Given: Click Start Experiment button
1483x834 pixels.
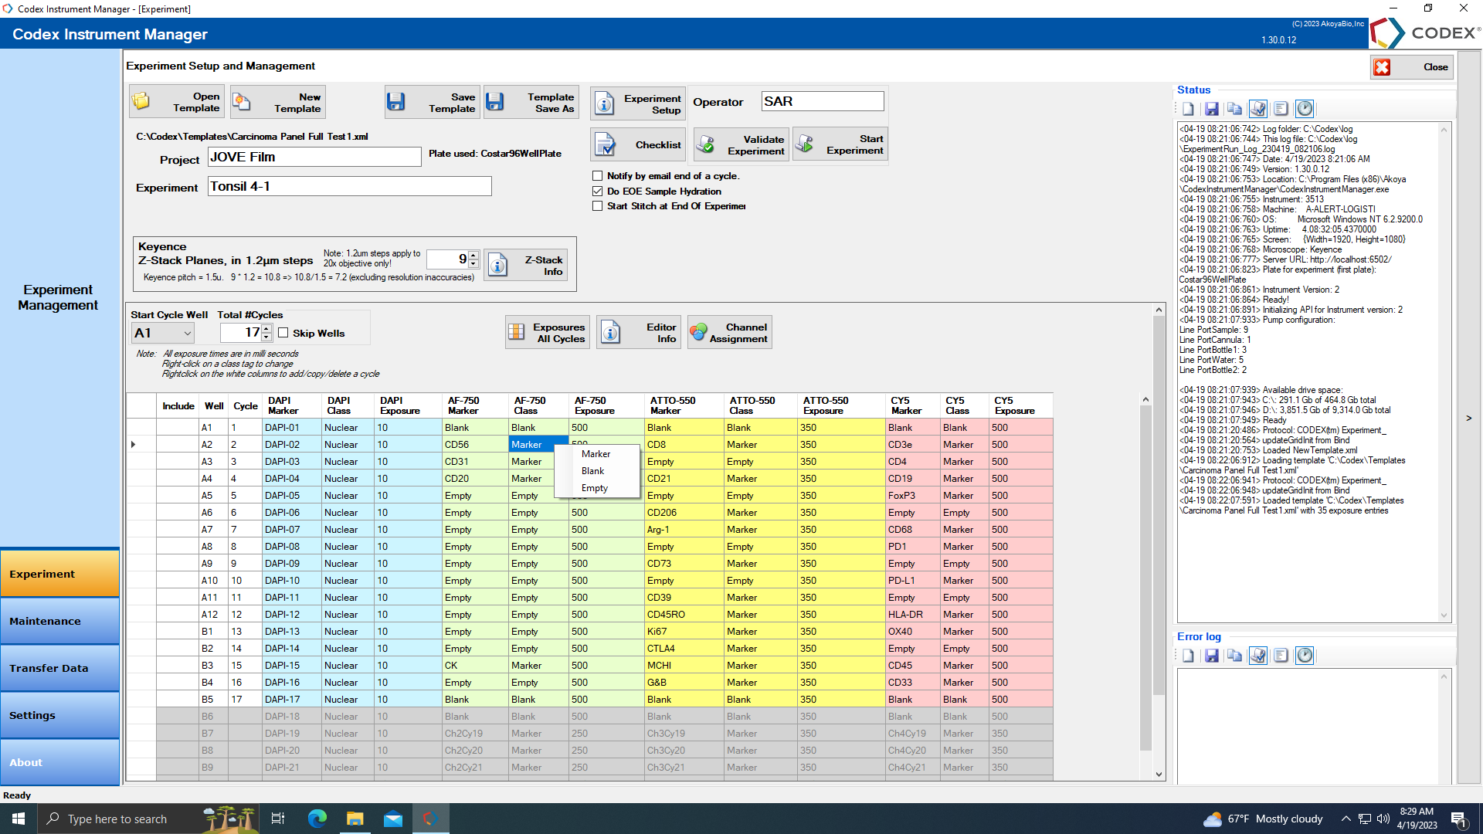Looking at the screenshot, I should (x=840, y=144).
